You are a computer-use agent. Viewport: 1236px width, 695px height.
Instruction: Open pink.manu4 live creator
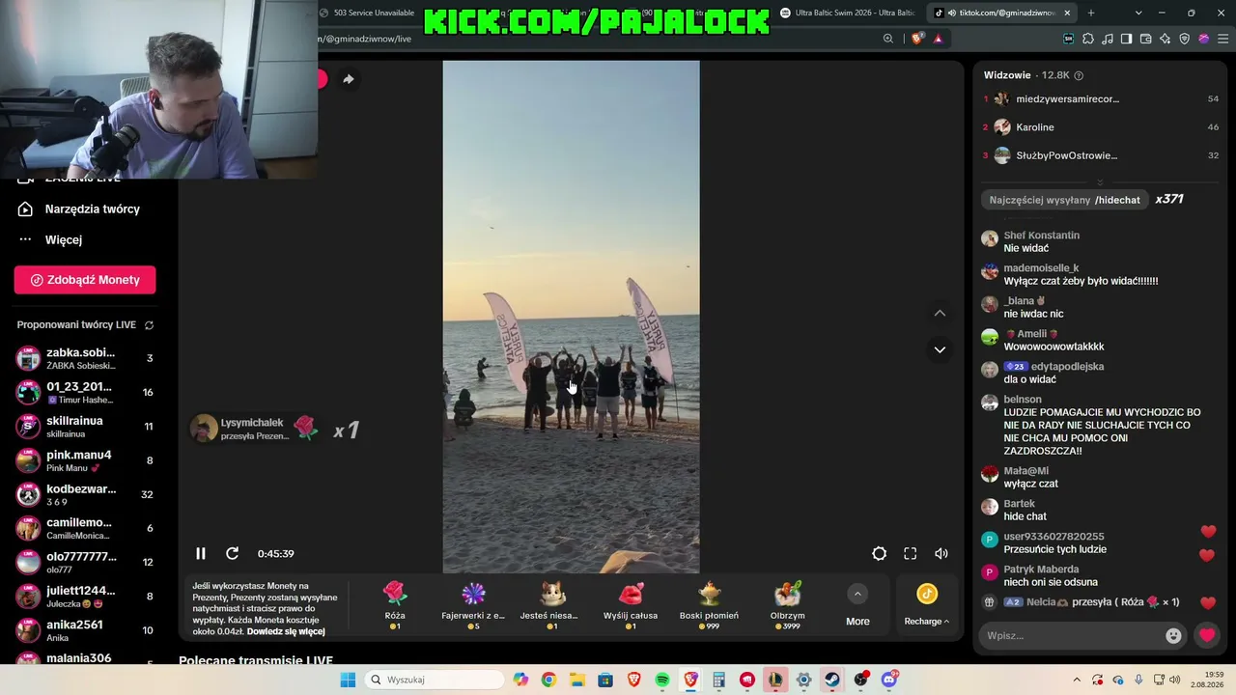click(85, 460)
